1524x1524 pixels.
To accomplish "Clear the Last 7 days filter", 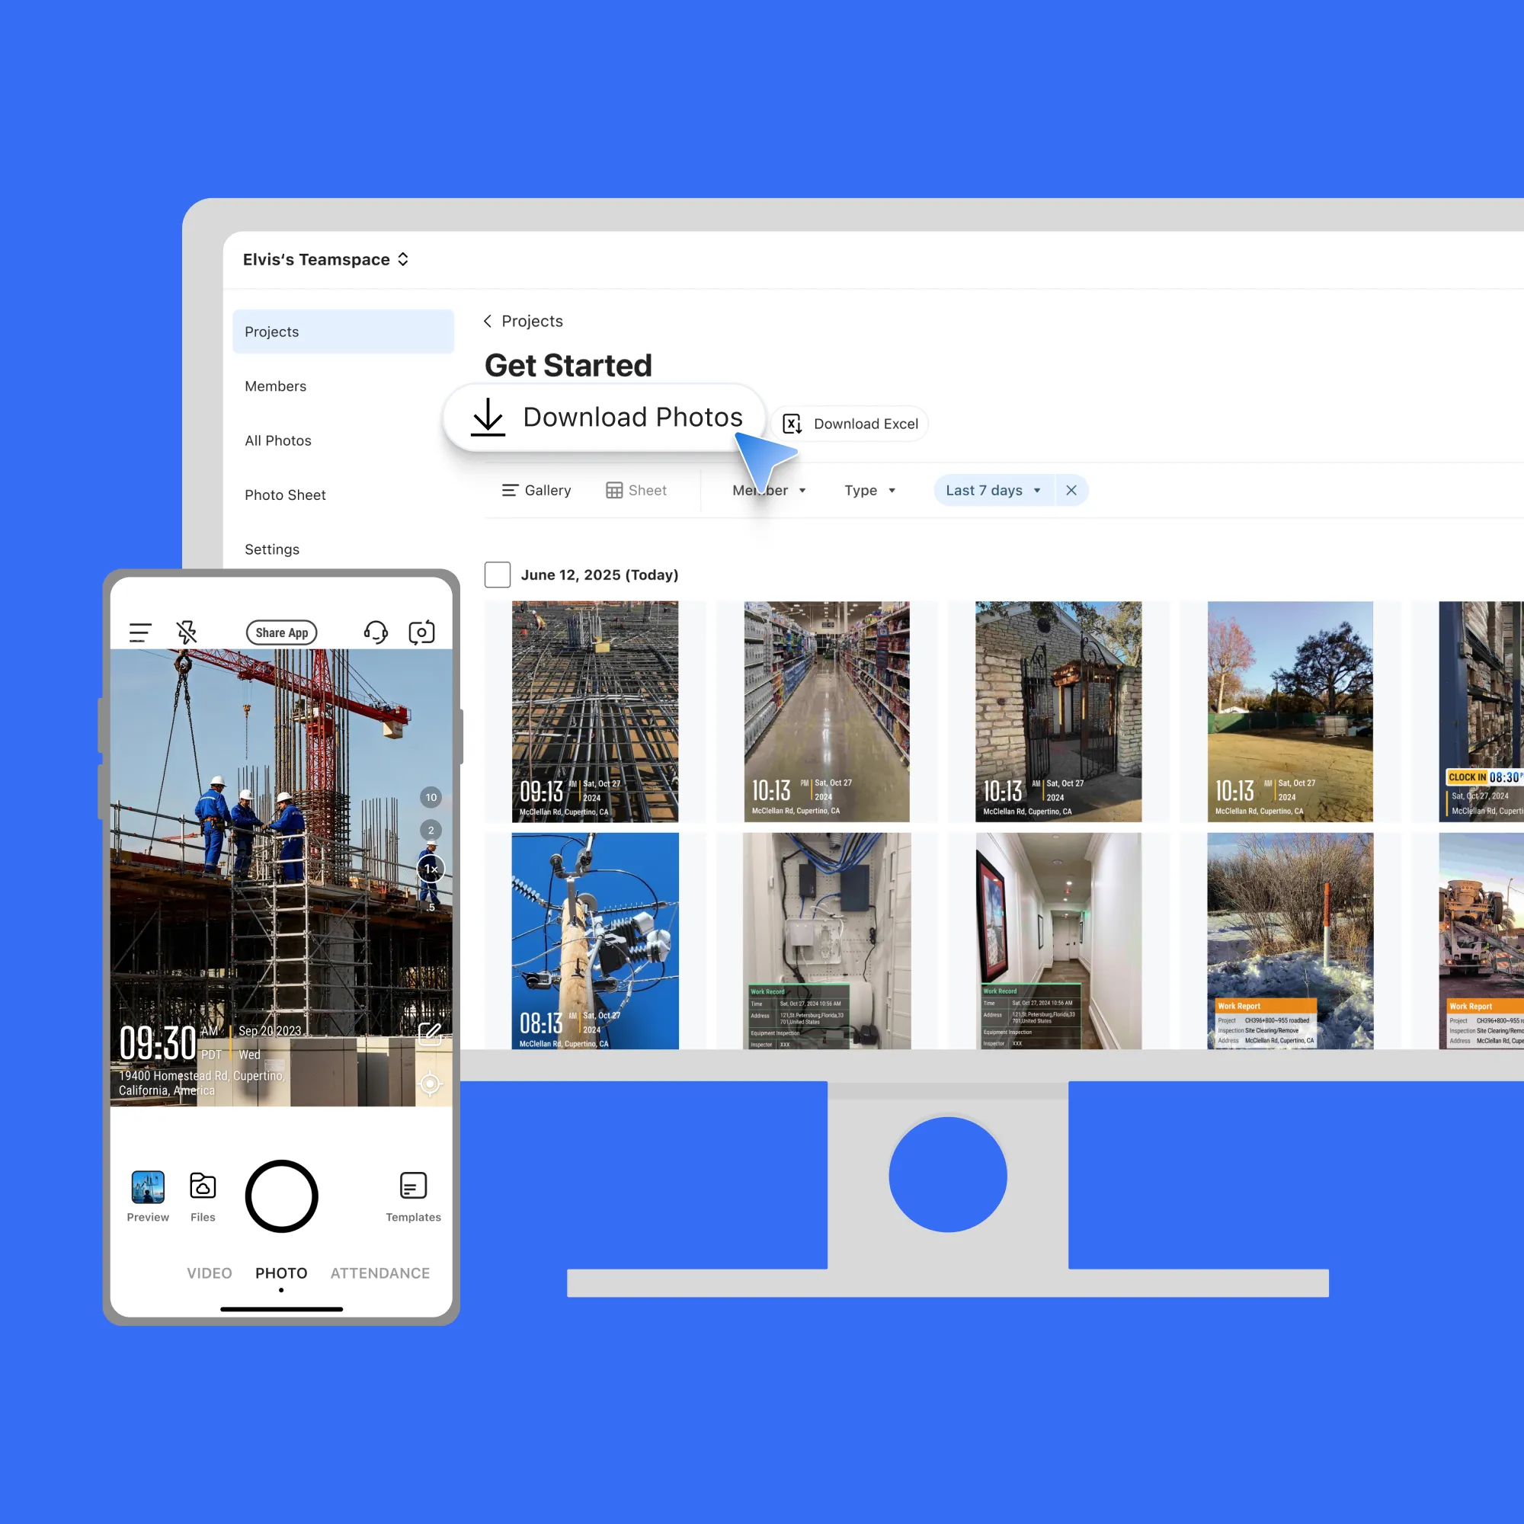I will tap(1071, 491).
